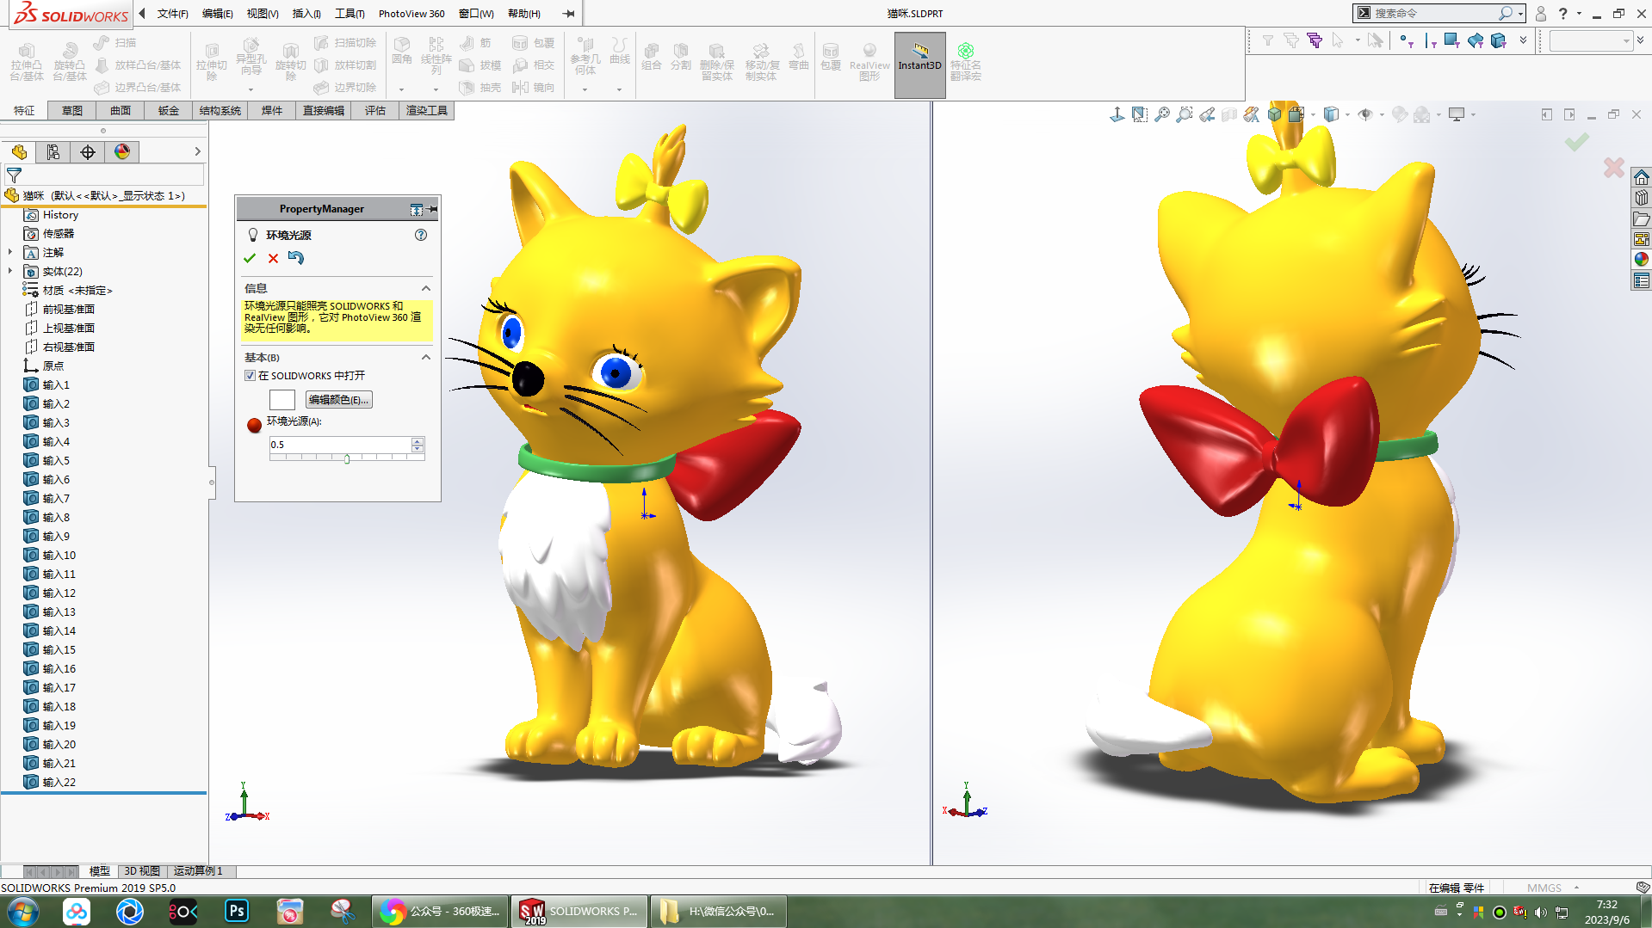
Task: Run the 特征名翻译宏 macro icon
Action: point(965,62)
